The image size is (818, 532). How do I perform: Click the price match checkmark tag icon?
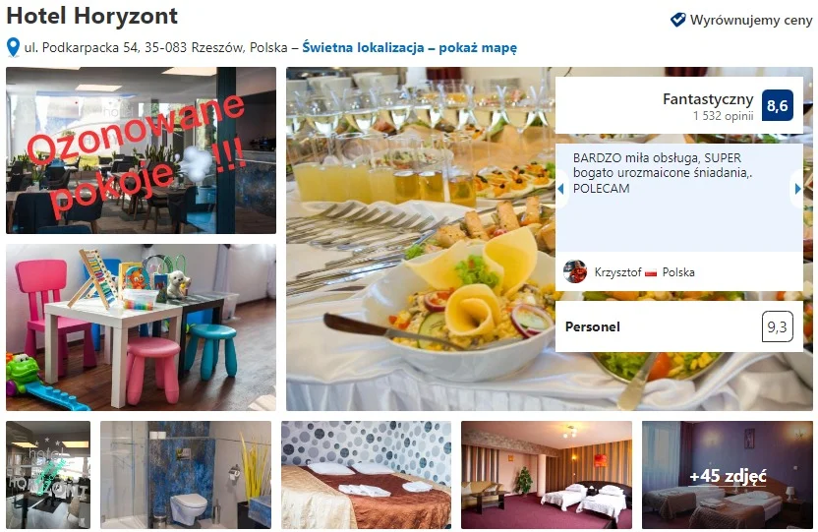pyautogui.click(x=677, y=20)
